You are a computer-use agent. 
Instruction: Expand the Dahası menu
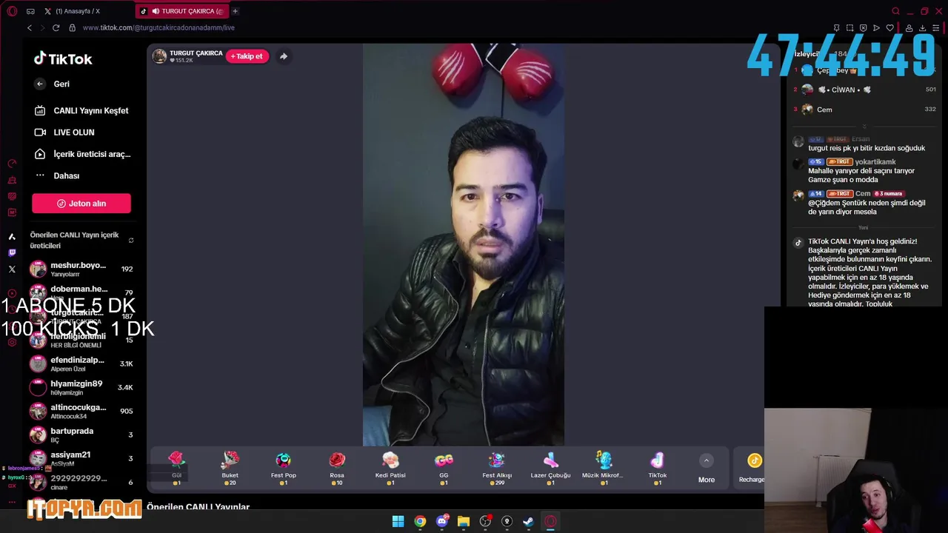pyautogui.click(x=57, y=175)
